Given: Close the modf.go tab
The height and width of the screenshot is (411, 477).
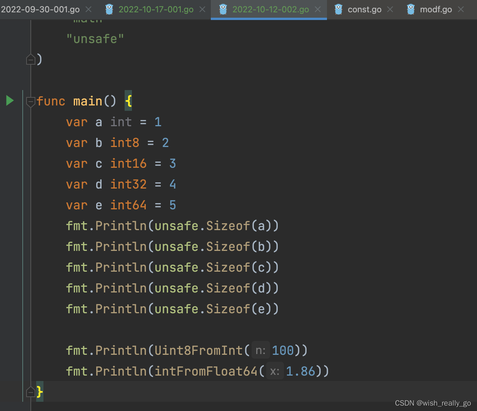Looking at the screenshot, I should (461, 9).
